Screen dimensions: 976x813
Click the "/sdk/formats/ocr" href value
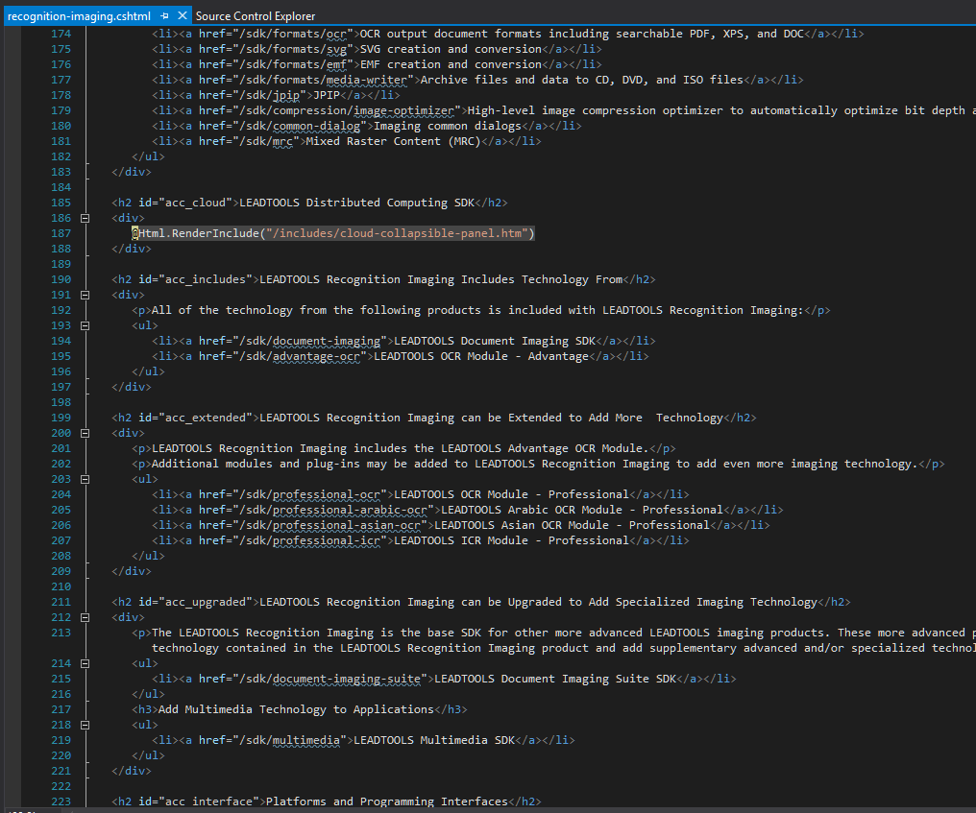pos(293,34)
